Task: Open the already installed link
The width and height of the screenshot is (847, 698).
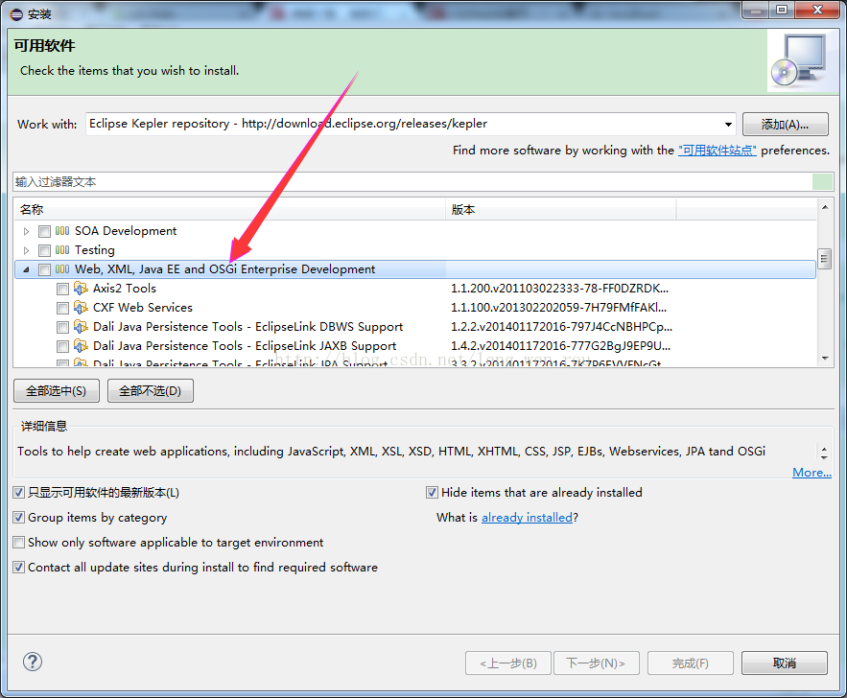Action: point(527,517)
